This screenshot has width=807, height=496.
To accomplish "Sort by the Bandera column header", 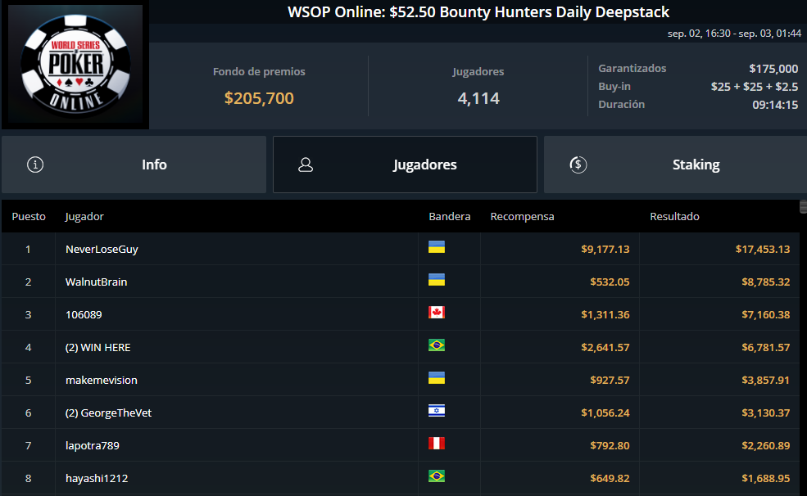I will click(x=449, y=216).
